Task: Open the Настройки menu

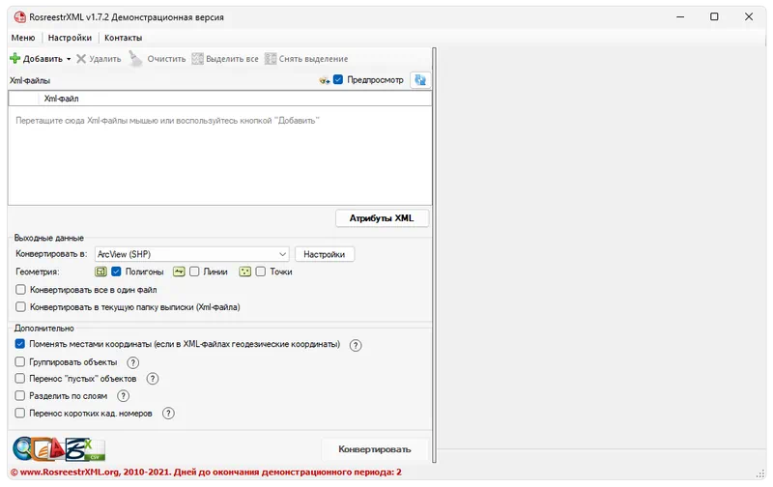Action: pos(70,38)
